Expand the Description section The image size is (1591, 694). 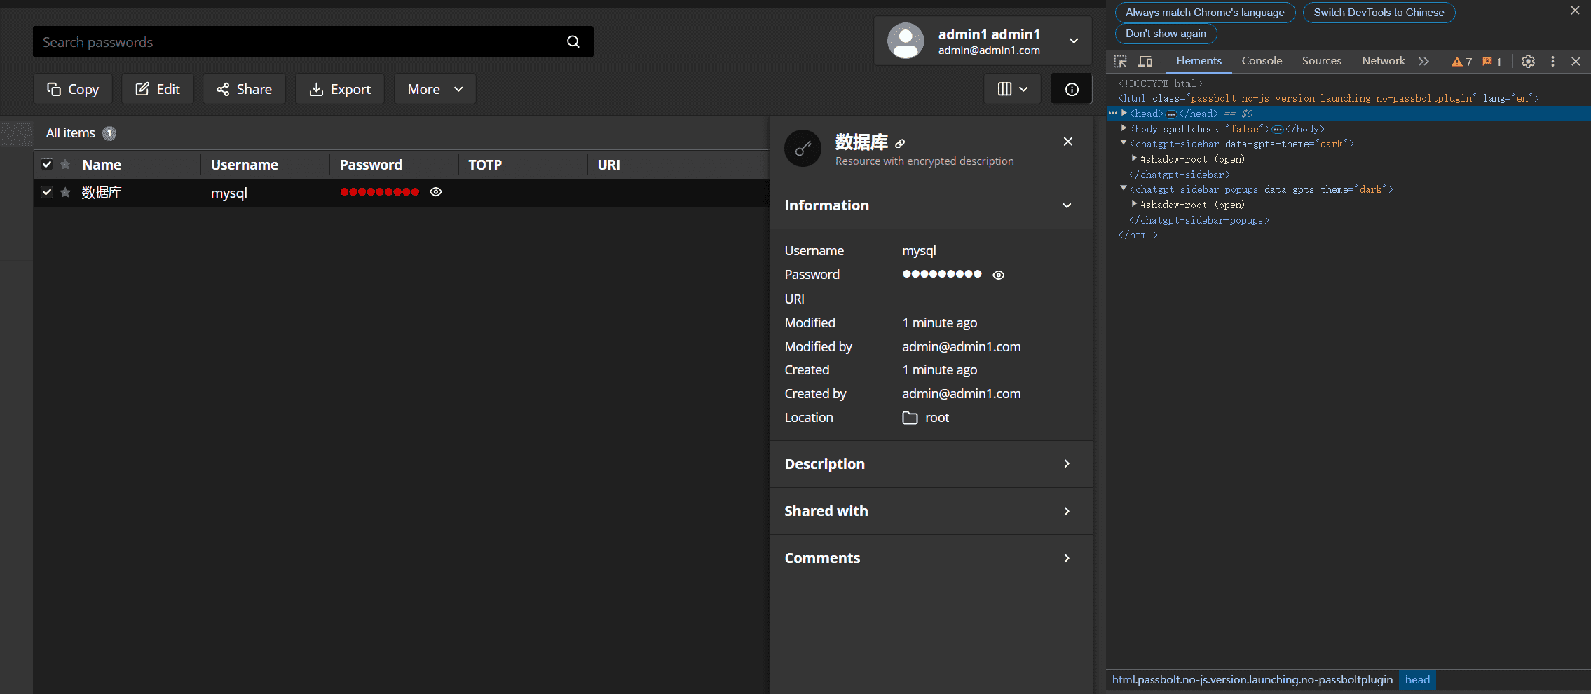coord(1067,464)
